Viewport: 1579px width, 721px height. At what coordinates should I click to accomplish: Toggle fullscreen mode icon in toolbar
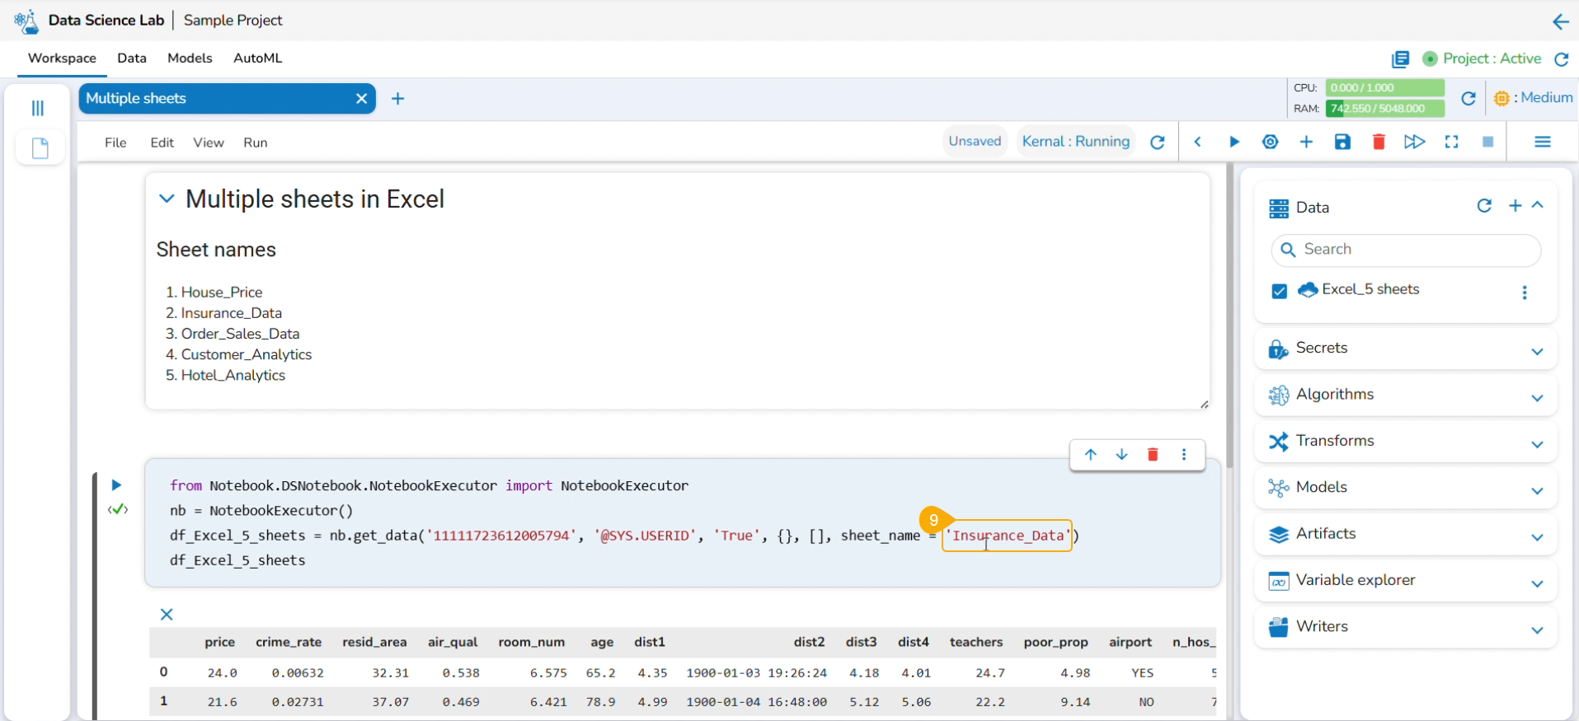click(1451, 142)
